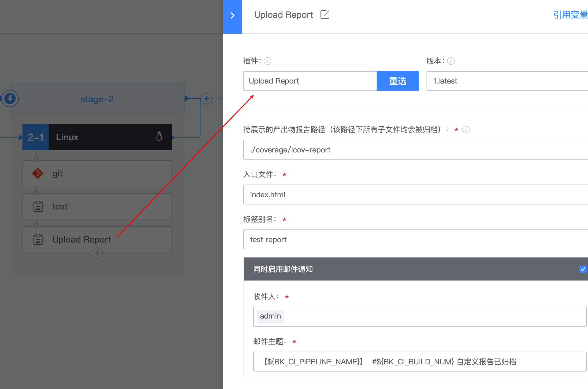Click the Linux penguin icon on job 2-1

point(159,137)
